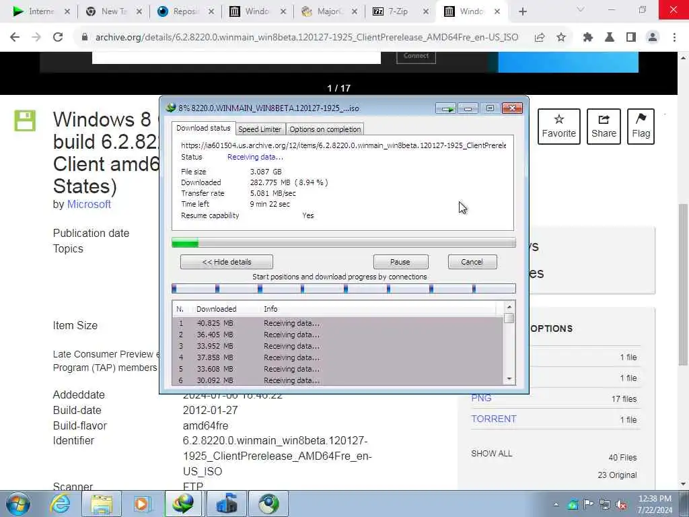Screen dimensions: 689x517
Task: Select connection row 4 with 37.858 MB
Action: pos(338,357)
